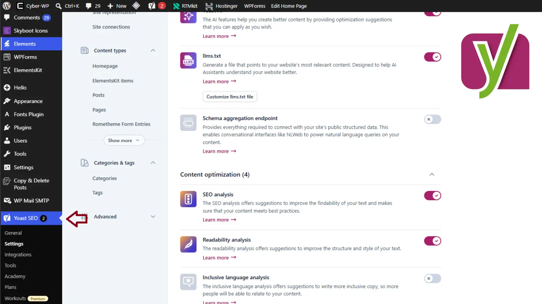The height and width of the screenshot is (304, 542).
Task: Open Yoast General submenu
Action: tap(13, 233)
